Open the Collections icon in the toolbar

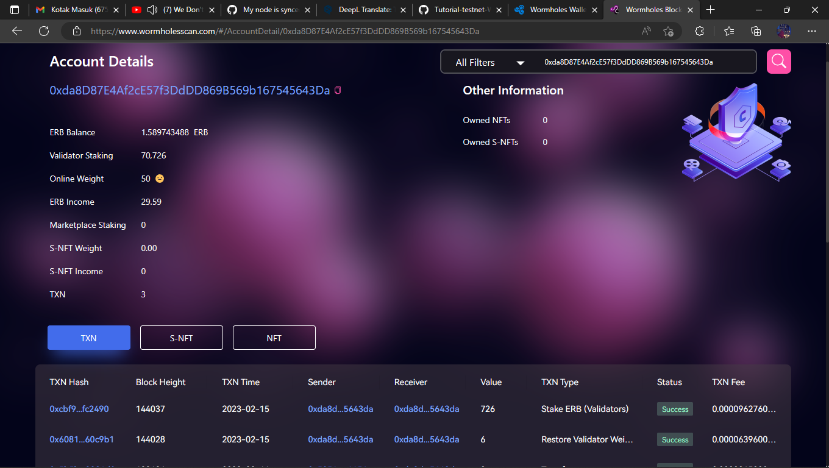[x=756, y=30]
